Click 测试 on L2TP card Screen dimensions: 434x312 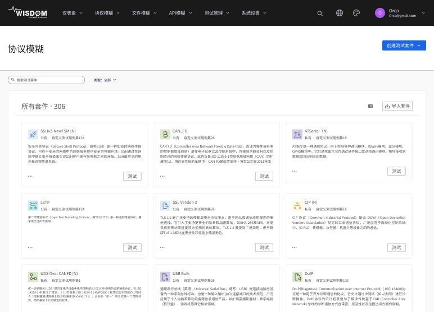click(132, 247)
